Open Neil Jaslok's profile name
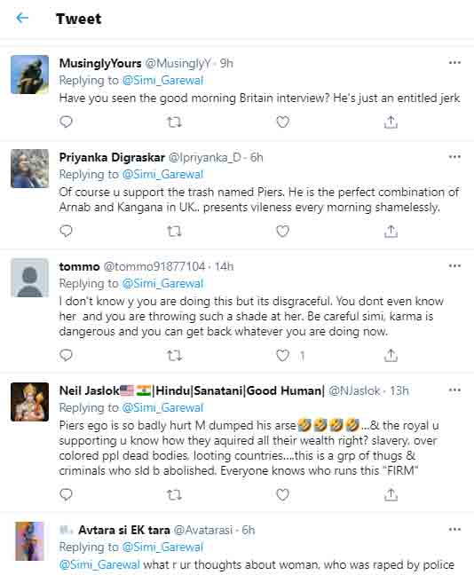474x575 pixels. pos(192,390)
